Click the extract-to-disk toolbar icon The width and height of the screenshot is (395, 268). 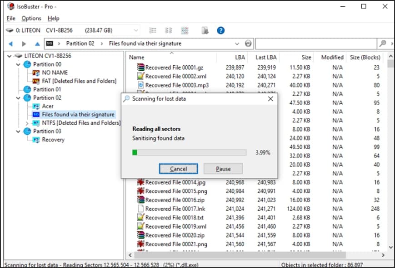pos(205,30)
